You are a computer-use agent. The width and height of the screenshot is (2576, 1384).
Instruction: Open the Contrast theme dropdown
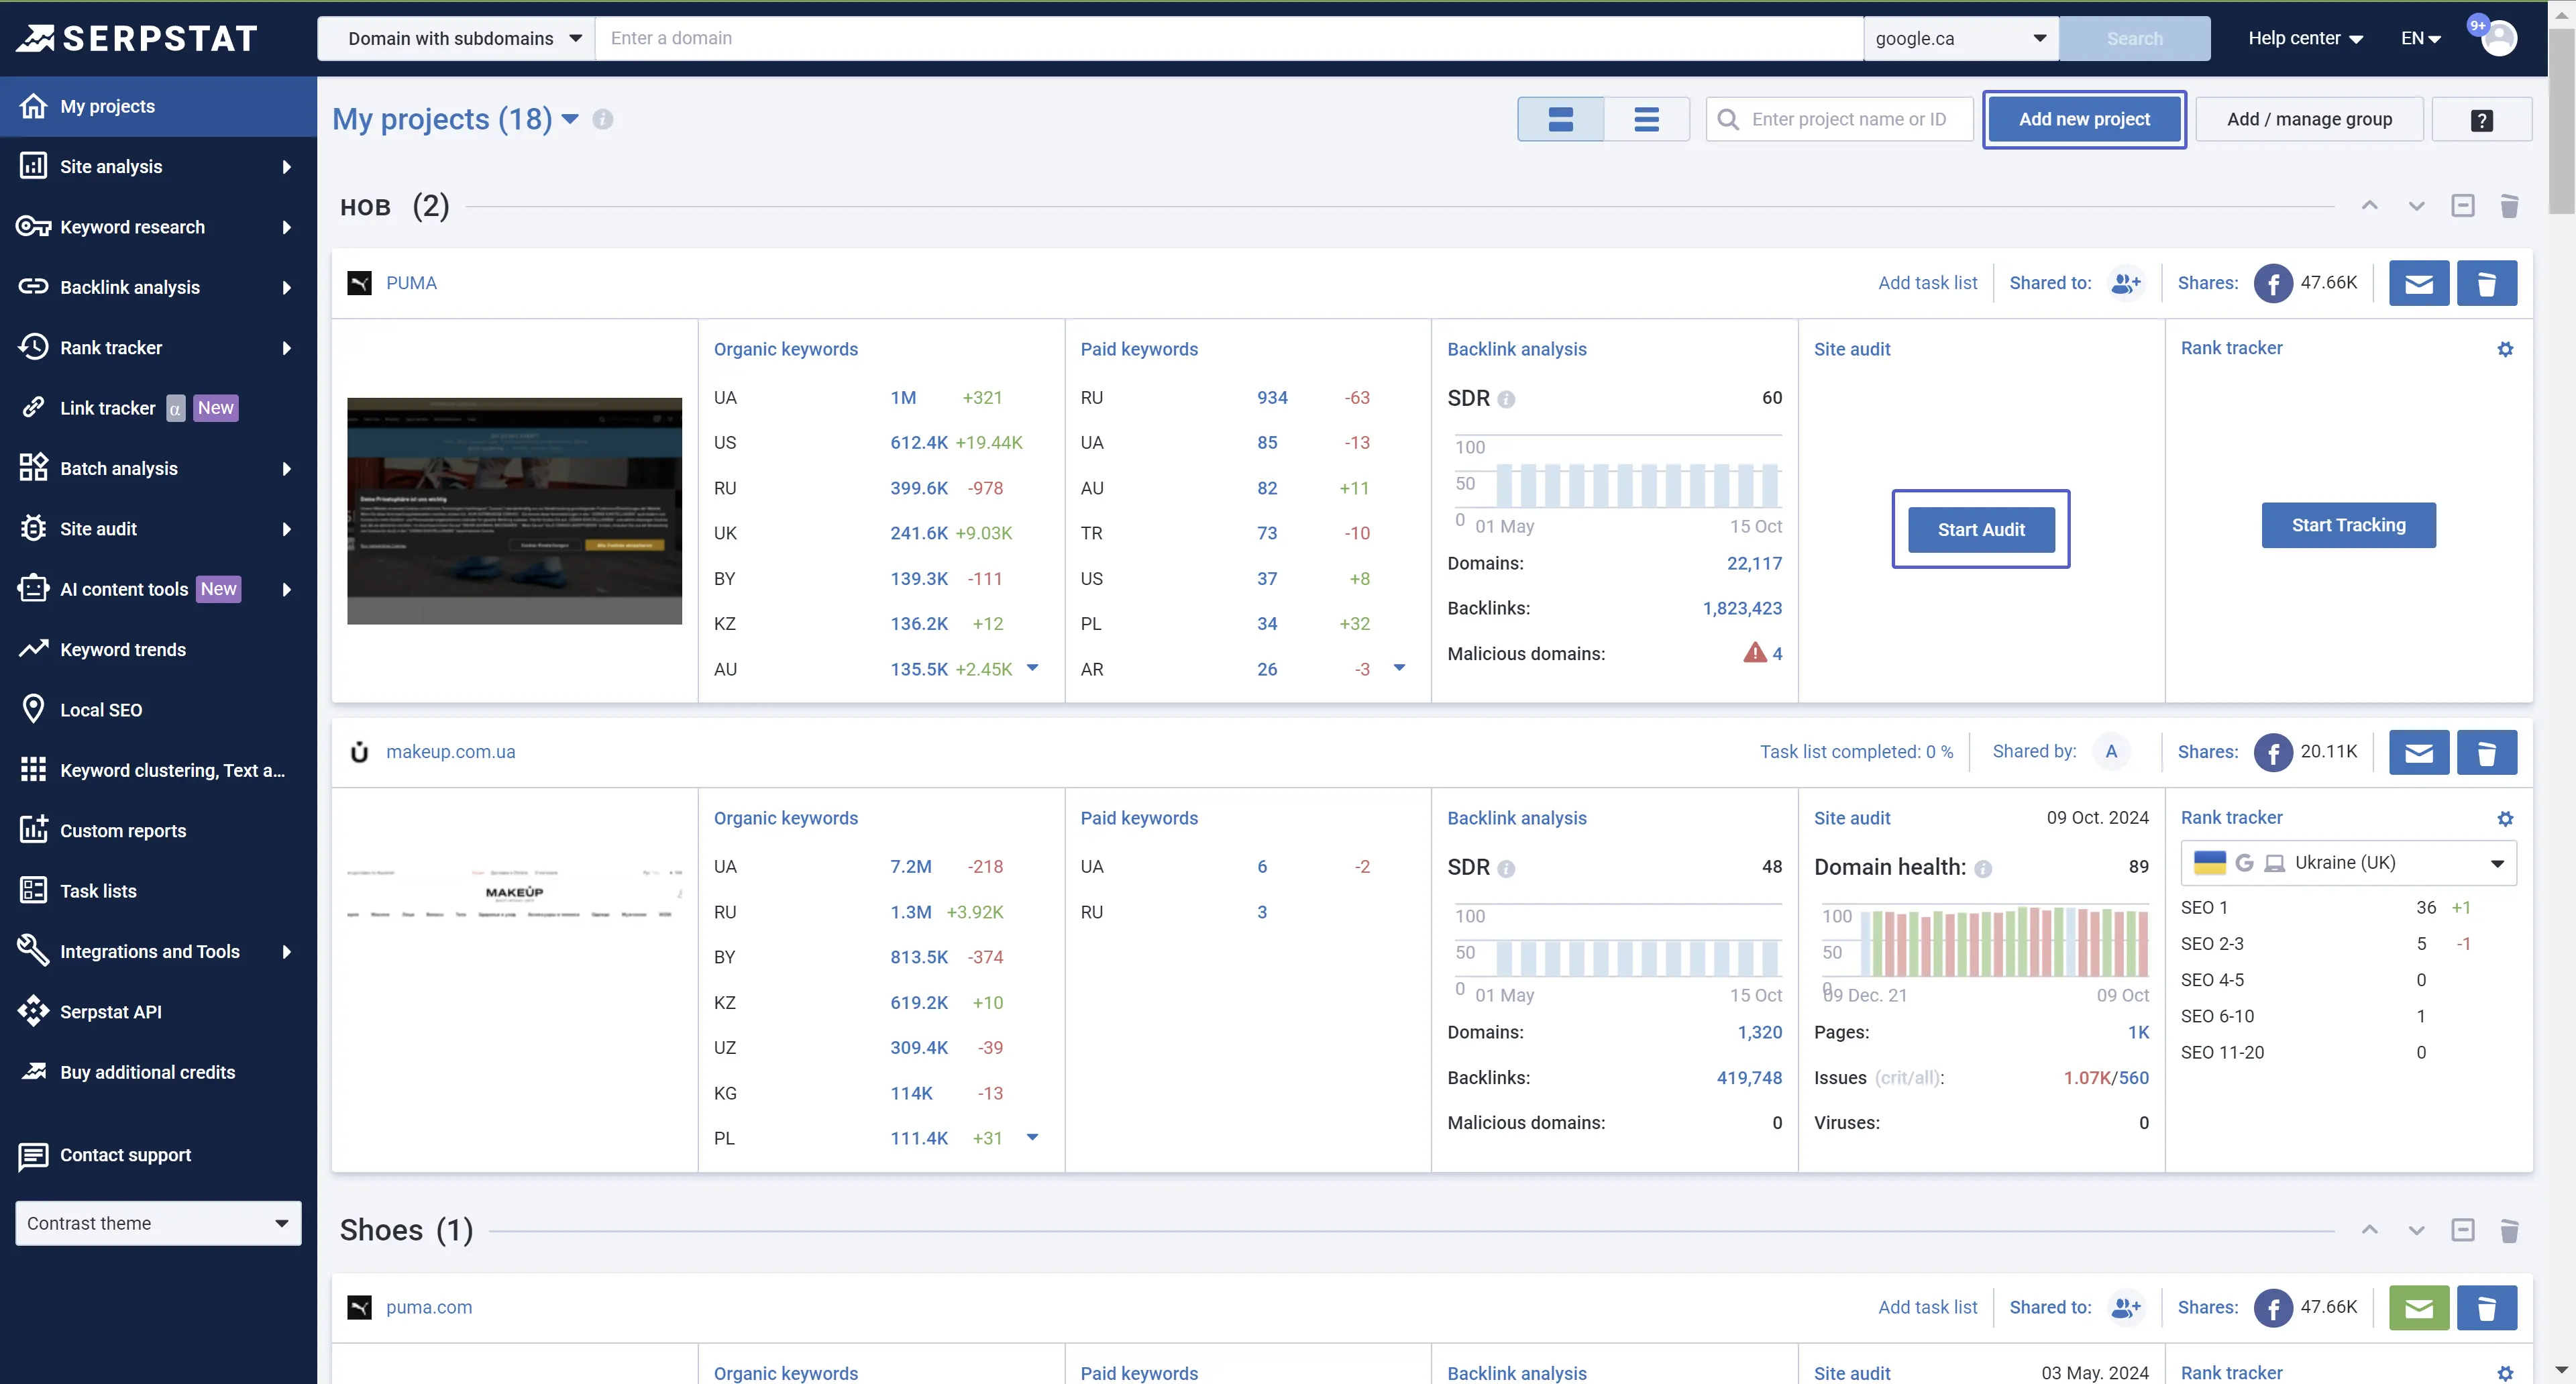click(x=158, y=1223)
